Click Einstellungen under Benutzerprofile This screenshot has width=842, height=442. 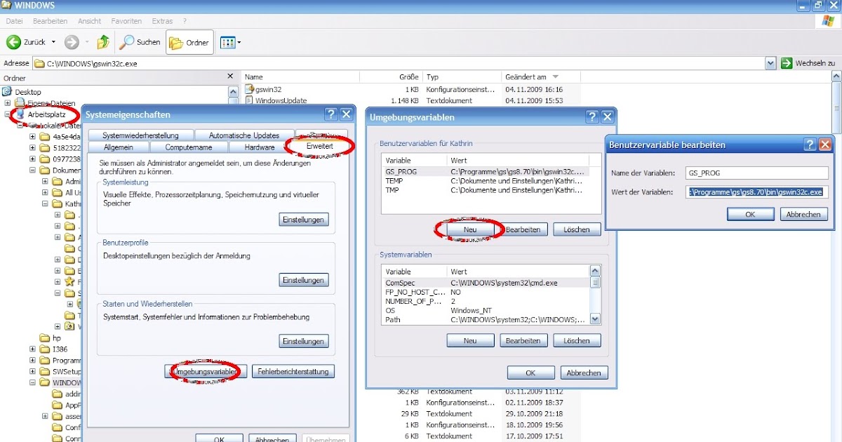coord(304,280)
